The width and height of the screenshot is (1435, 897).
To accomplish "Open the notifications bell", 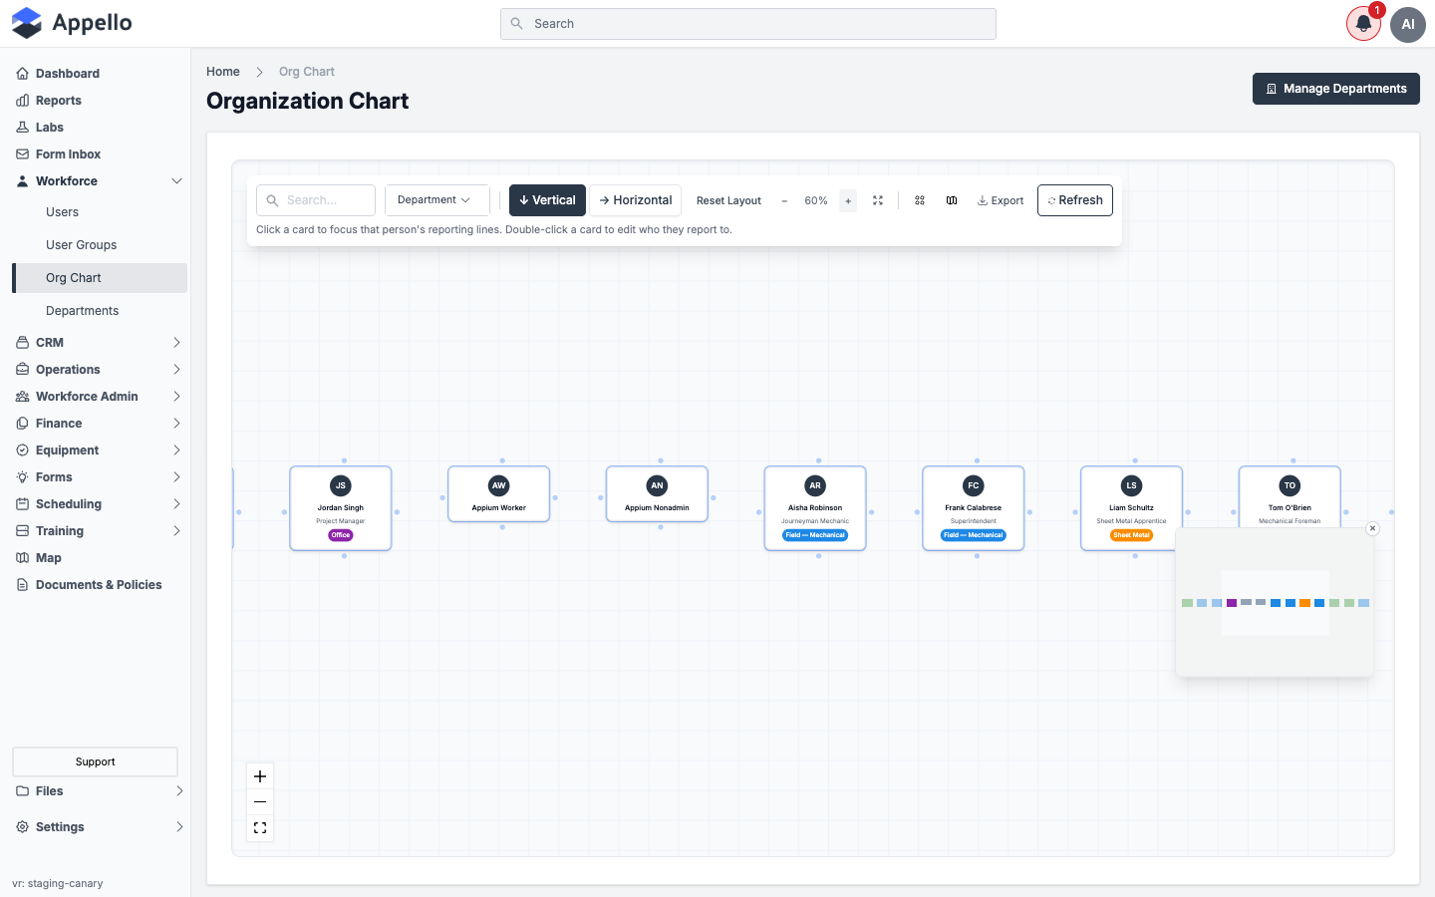I will [1363, 24].
